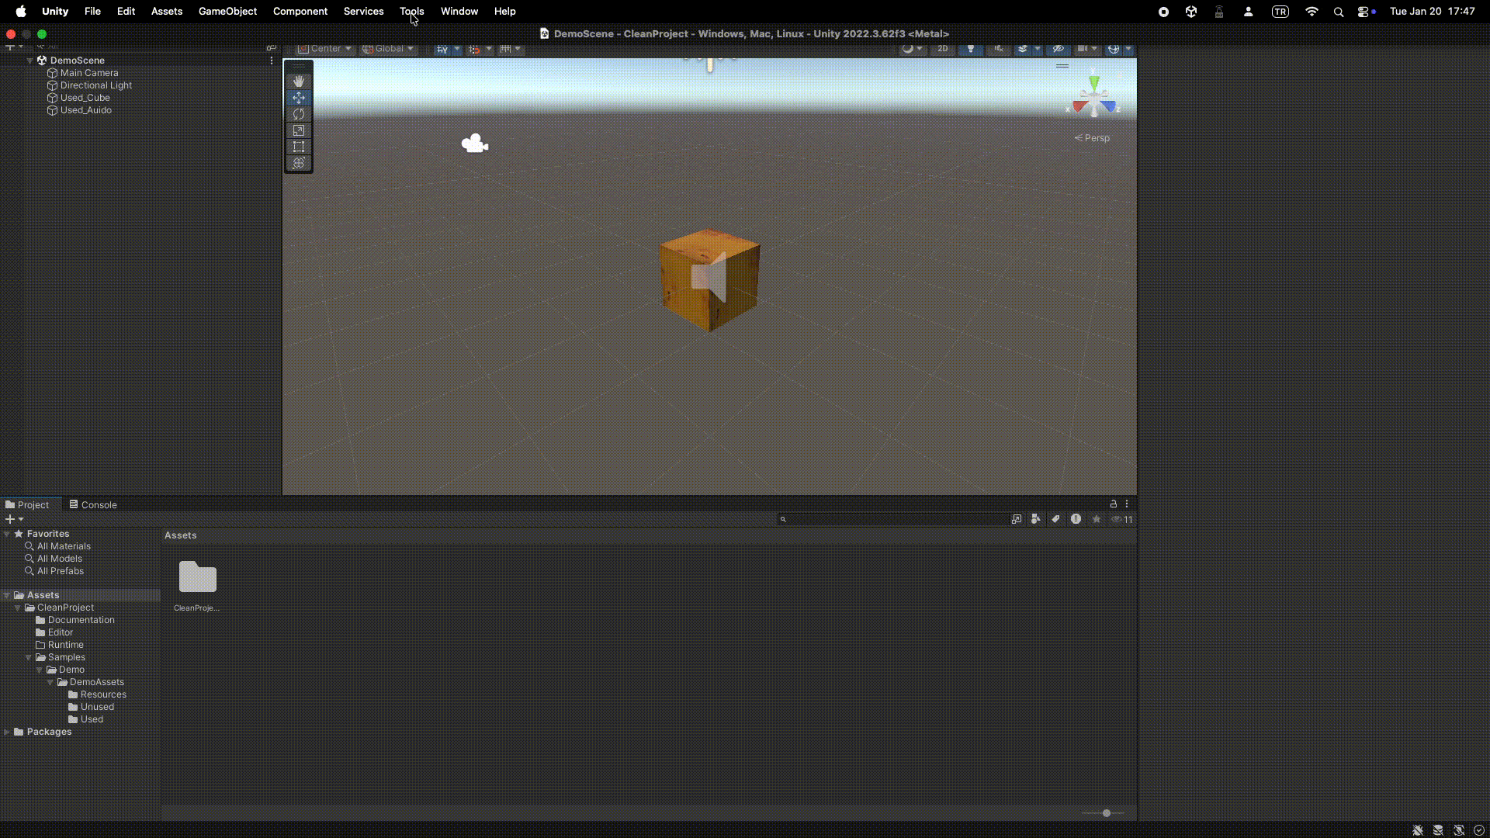Select the Hand view tool
Image resolution: width=1490 pixels, height=838 pixels.
coord(299,81)
